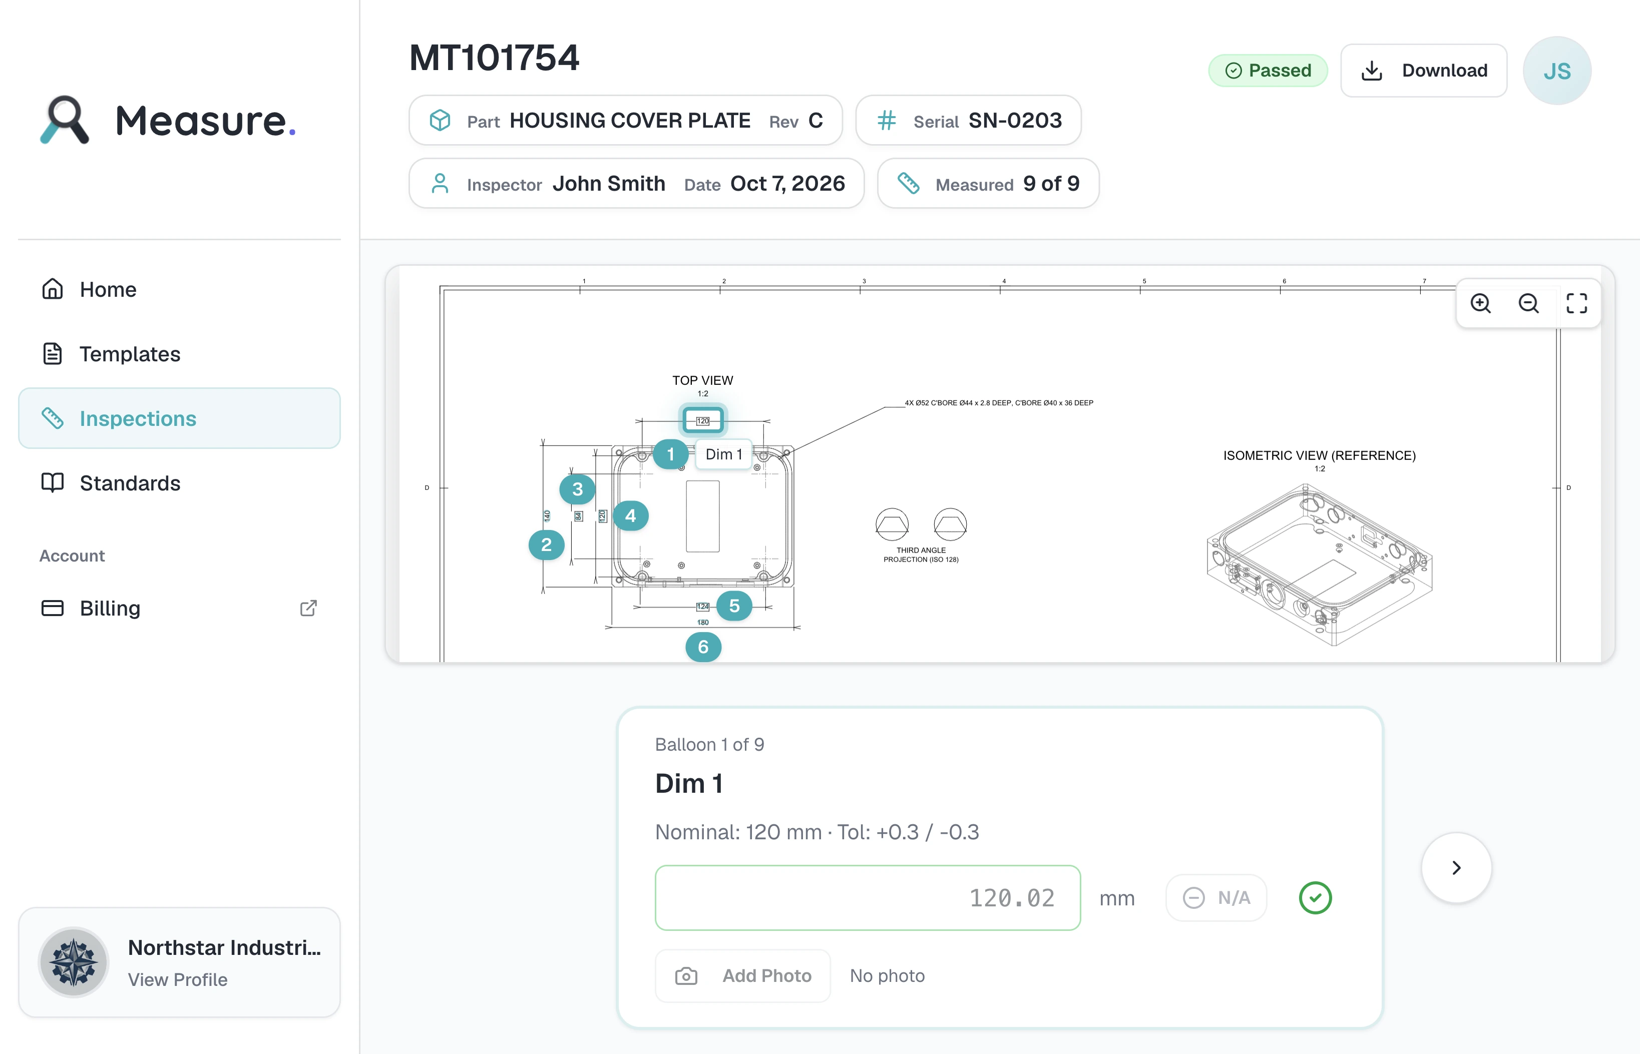Click the Dim 1 tooltip label

tap(723, 454)
